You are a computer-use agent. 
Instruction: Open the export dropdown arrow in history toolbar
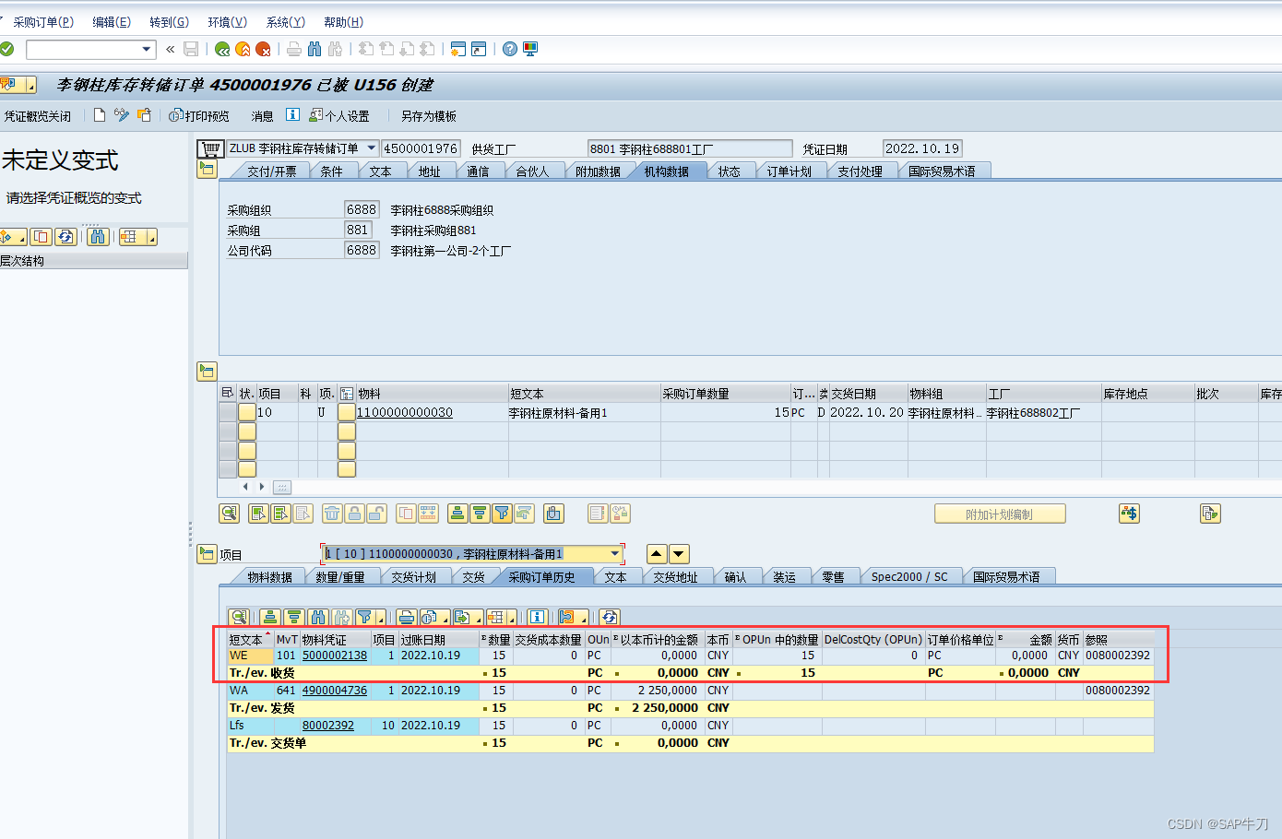click(479, 617)
